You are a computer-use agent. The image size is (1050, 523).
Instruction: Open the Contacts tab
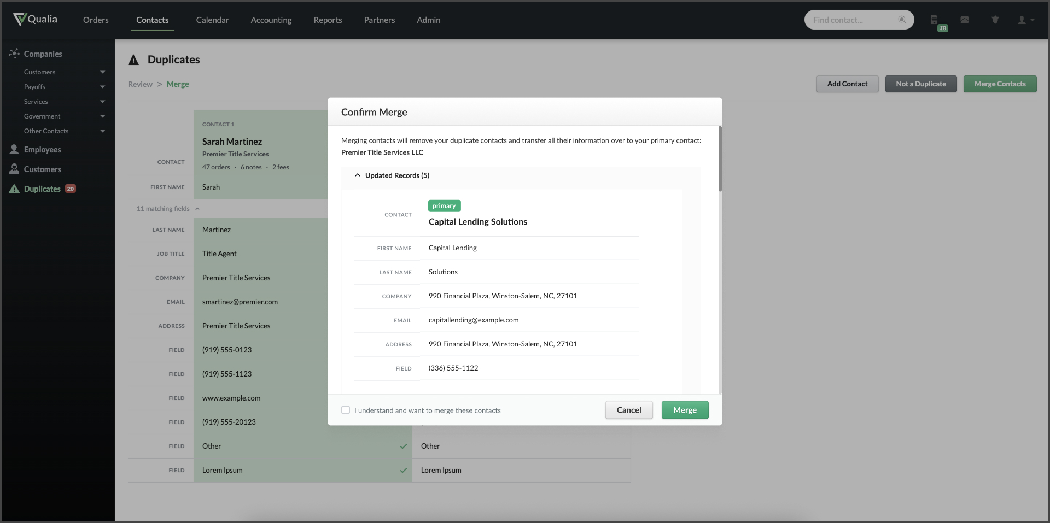pos(152,20)
